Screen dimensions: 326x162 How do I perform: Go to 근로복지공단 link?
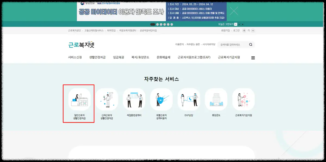pos(74,31)
